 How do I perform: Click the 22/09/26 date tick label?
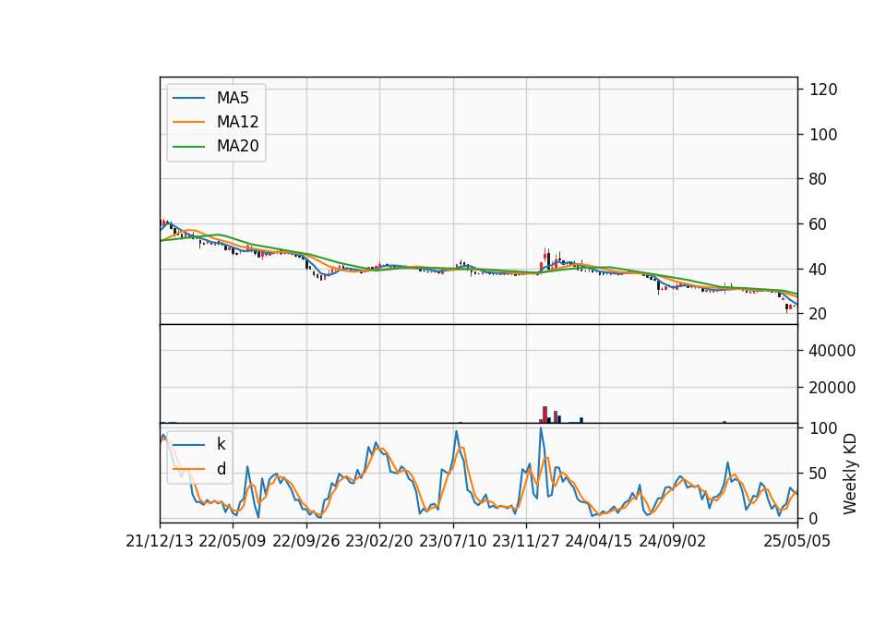coord(306,541)
